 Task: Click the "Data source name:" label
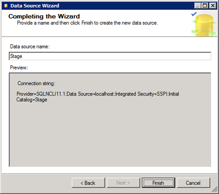click(x=30, y=47)
